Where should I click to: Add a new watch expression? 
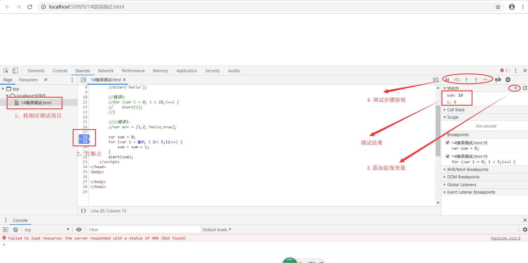click(515, 88)
